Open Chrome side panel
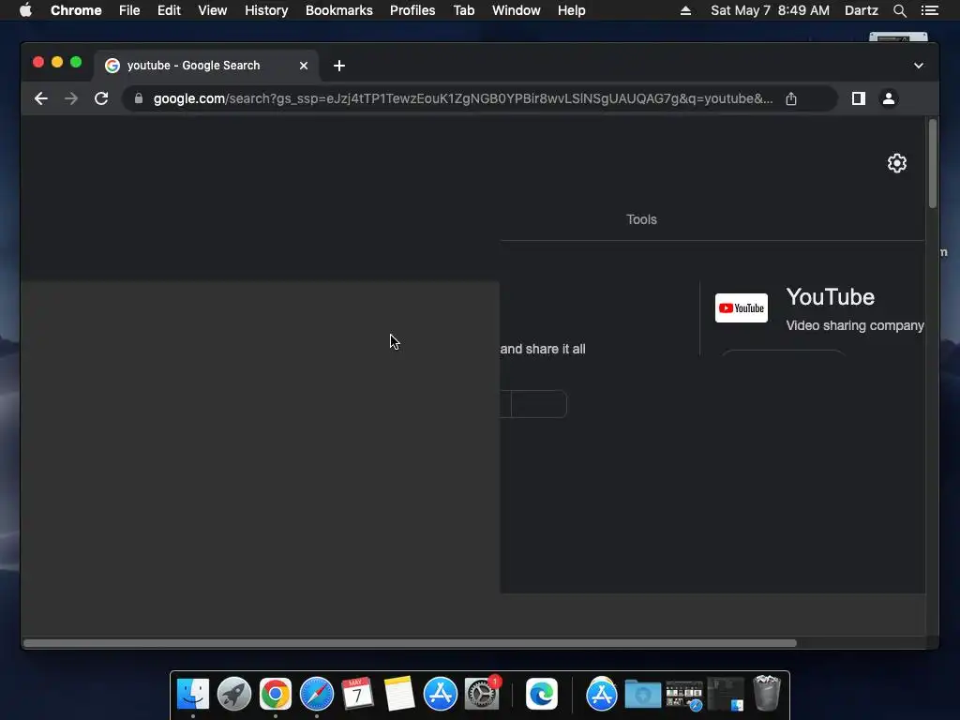The image size is (960, 720). 859,98
